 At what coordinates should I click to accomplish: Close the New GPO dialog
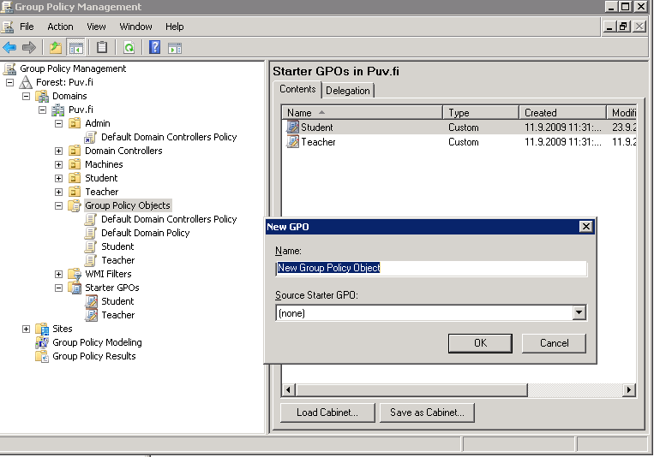586,227
